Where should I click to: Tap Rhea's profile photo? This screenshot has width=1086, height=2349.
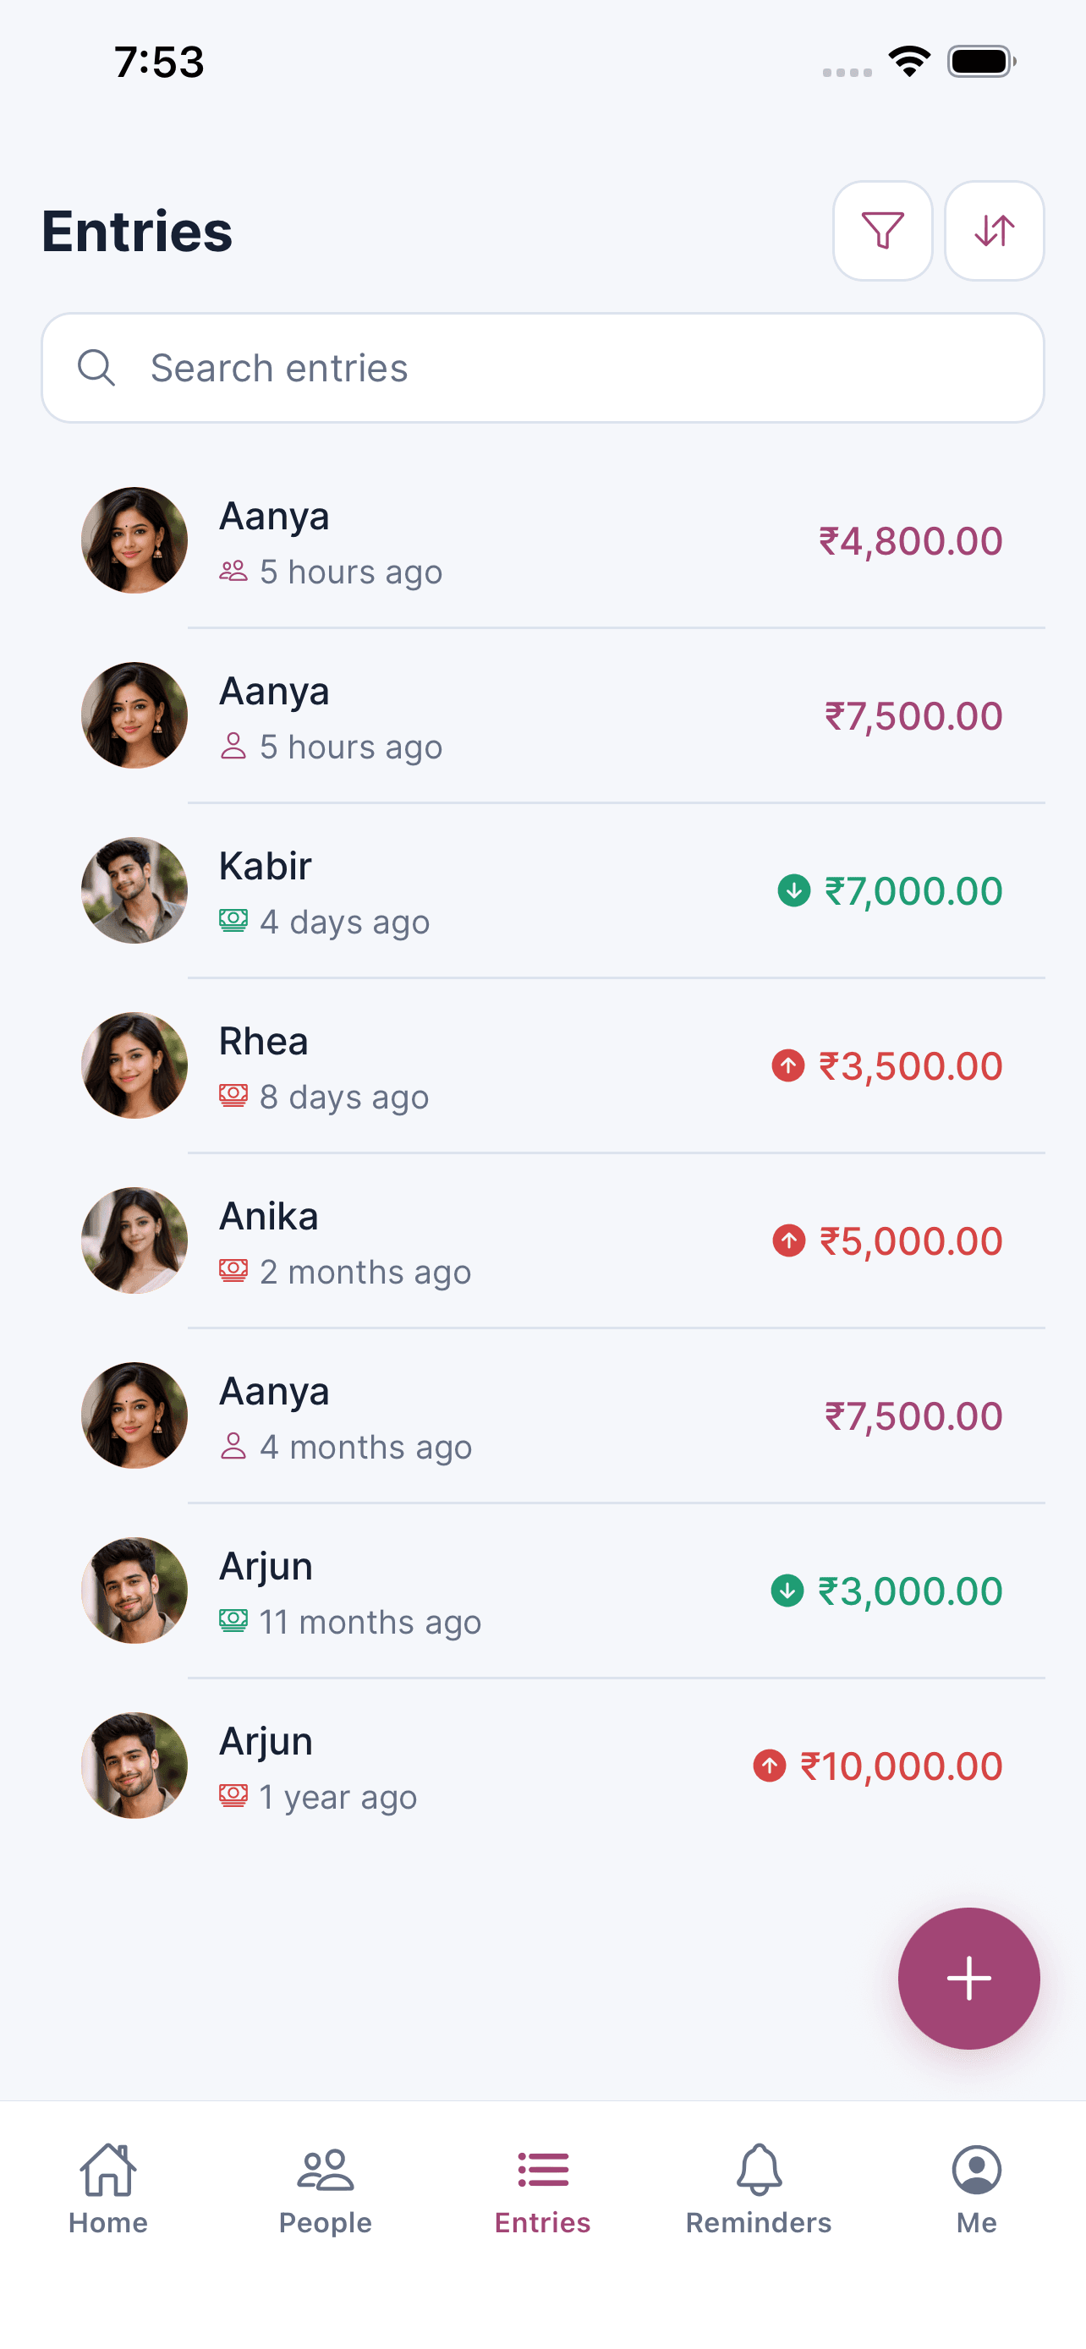(135, 1066)
